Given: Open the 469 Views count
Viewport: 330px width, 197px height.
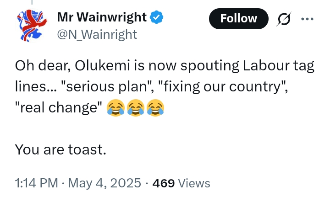Looking at the screenshot, I should point(181,183).
